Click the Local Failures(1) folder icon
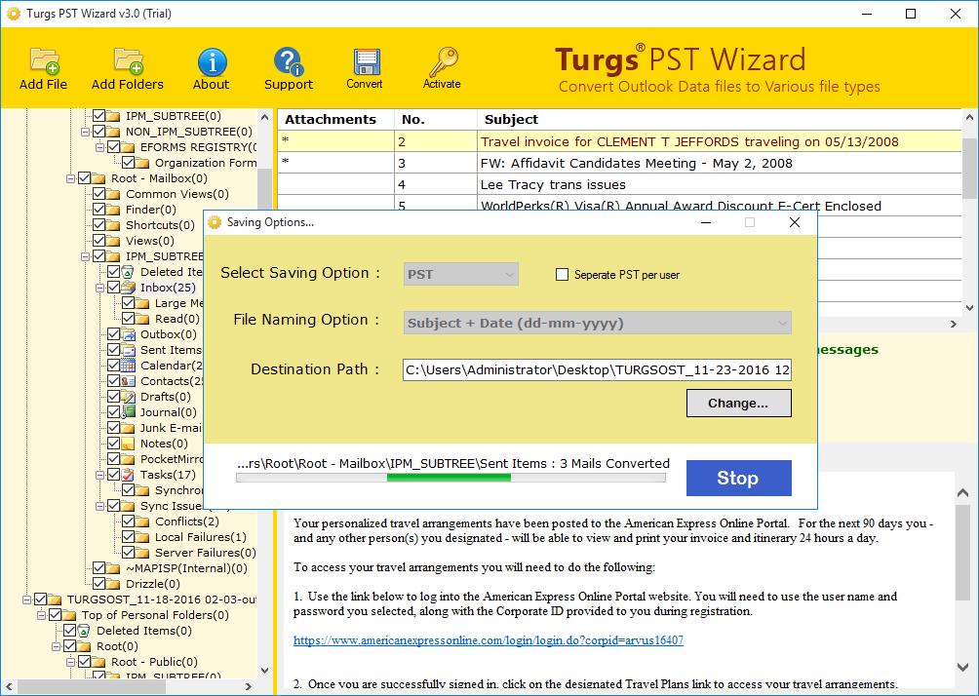 pyautogui.click(x=143, y=537)
